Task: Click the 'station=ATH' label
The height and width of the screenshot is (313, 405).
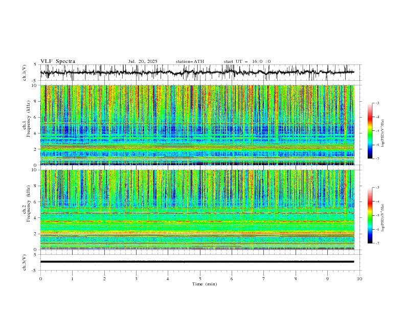Action: coord(190,61)
